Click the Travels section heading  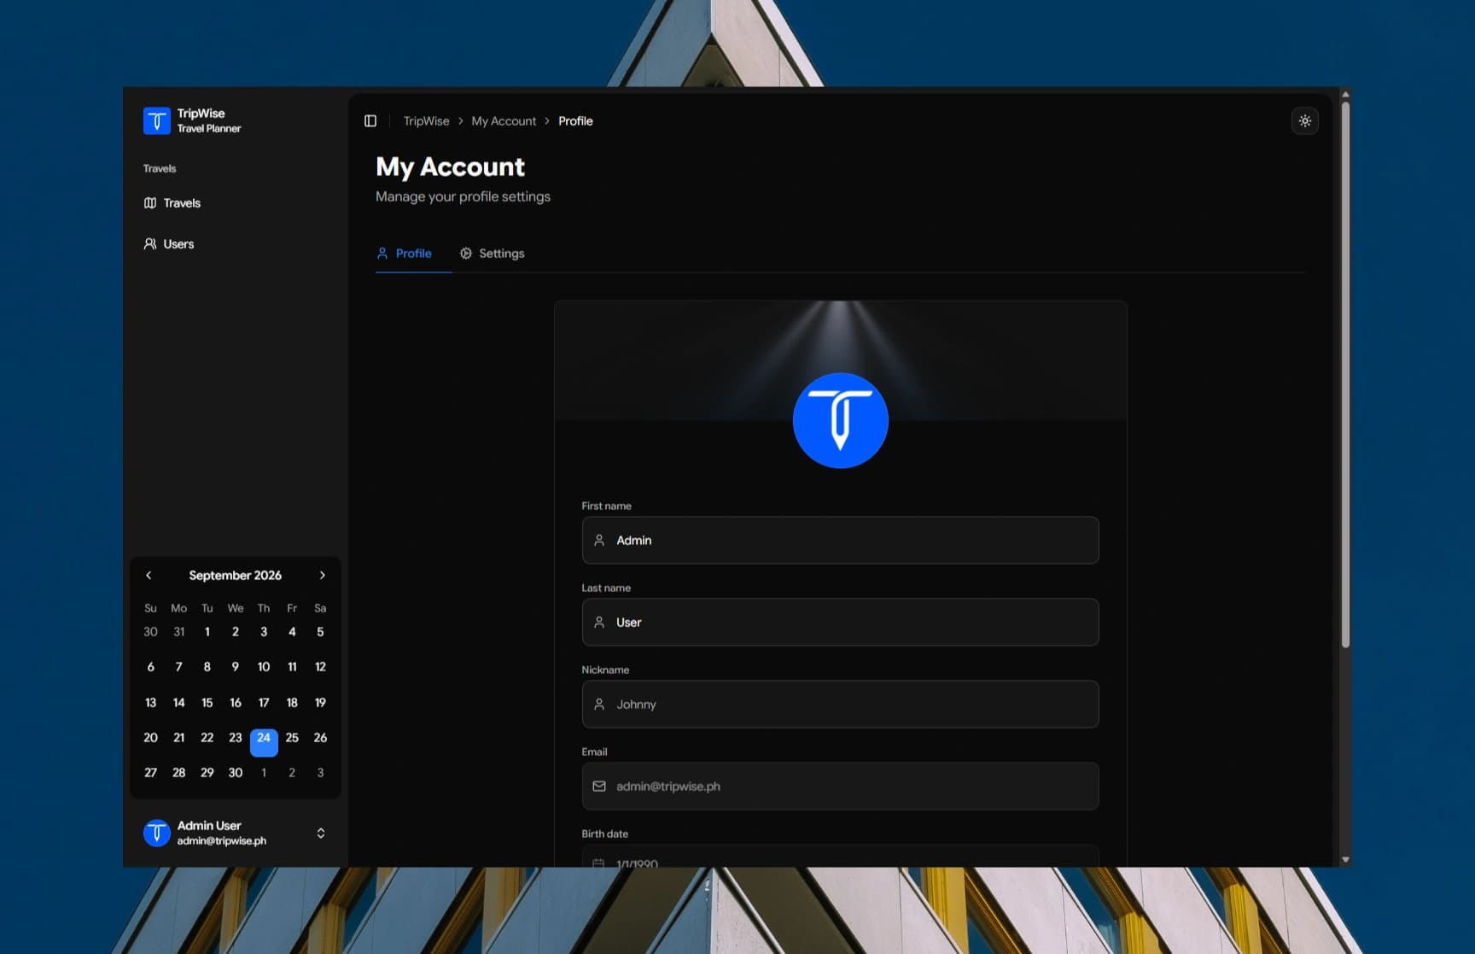pos(160,169)
